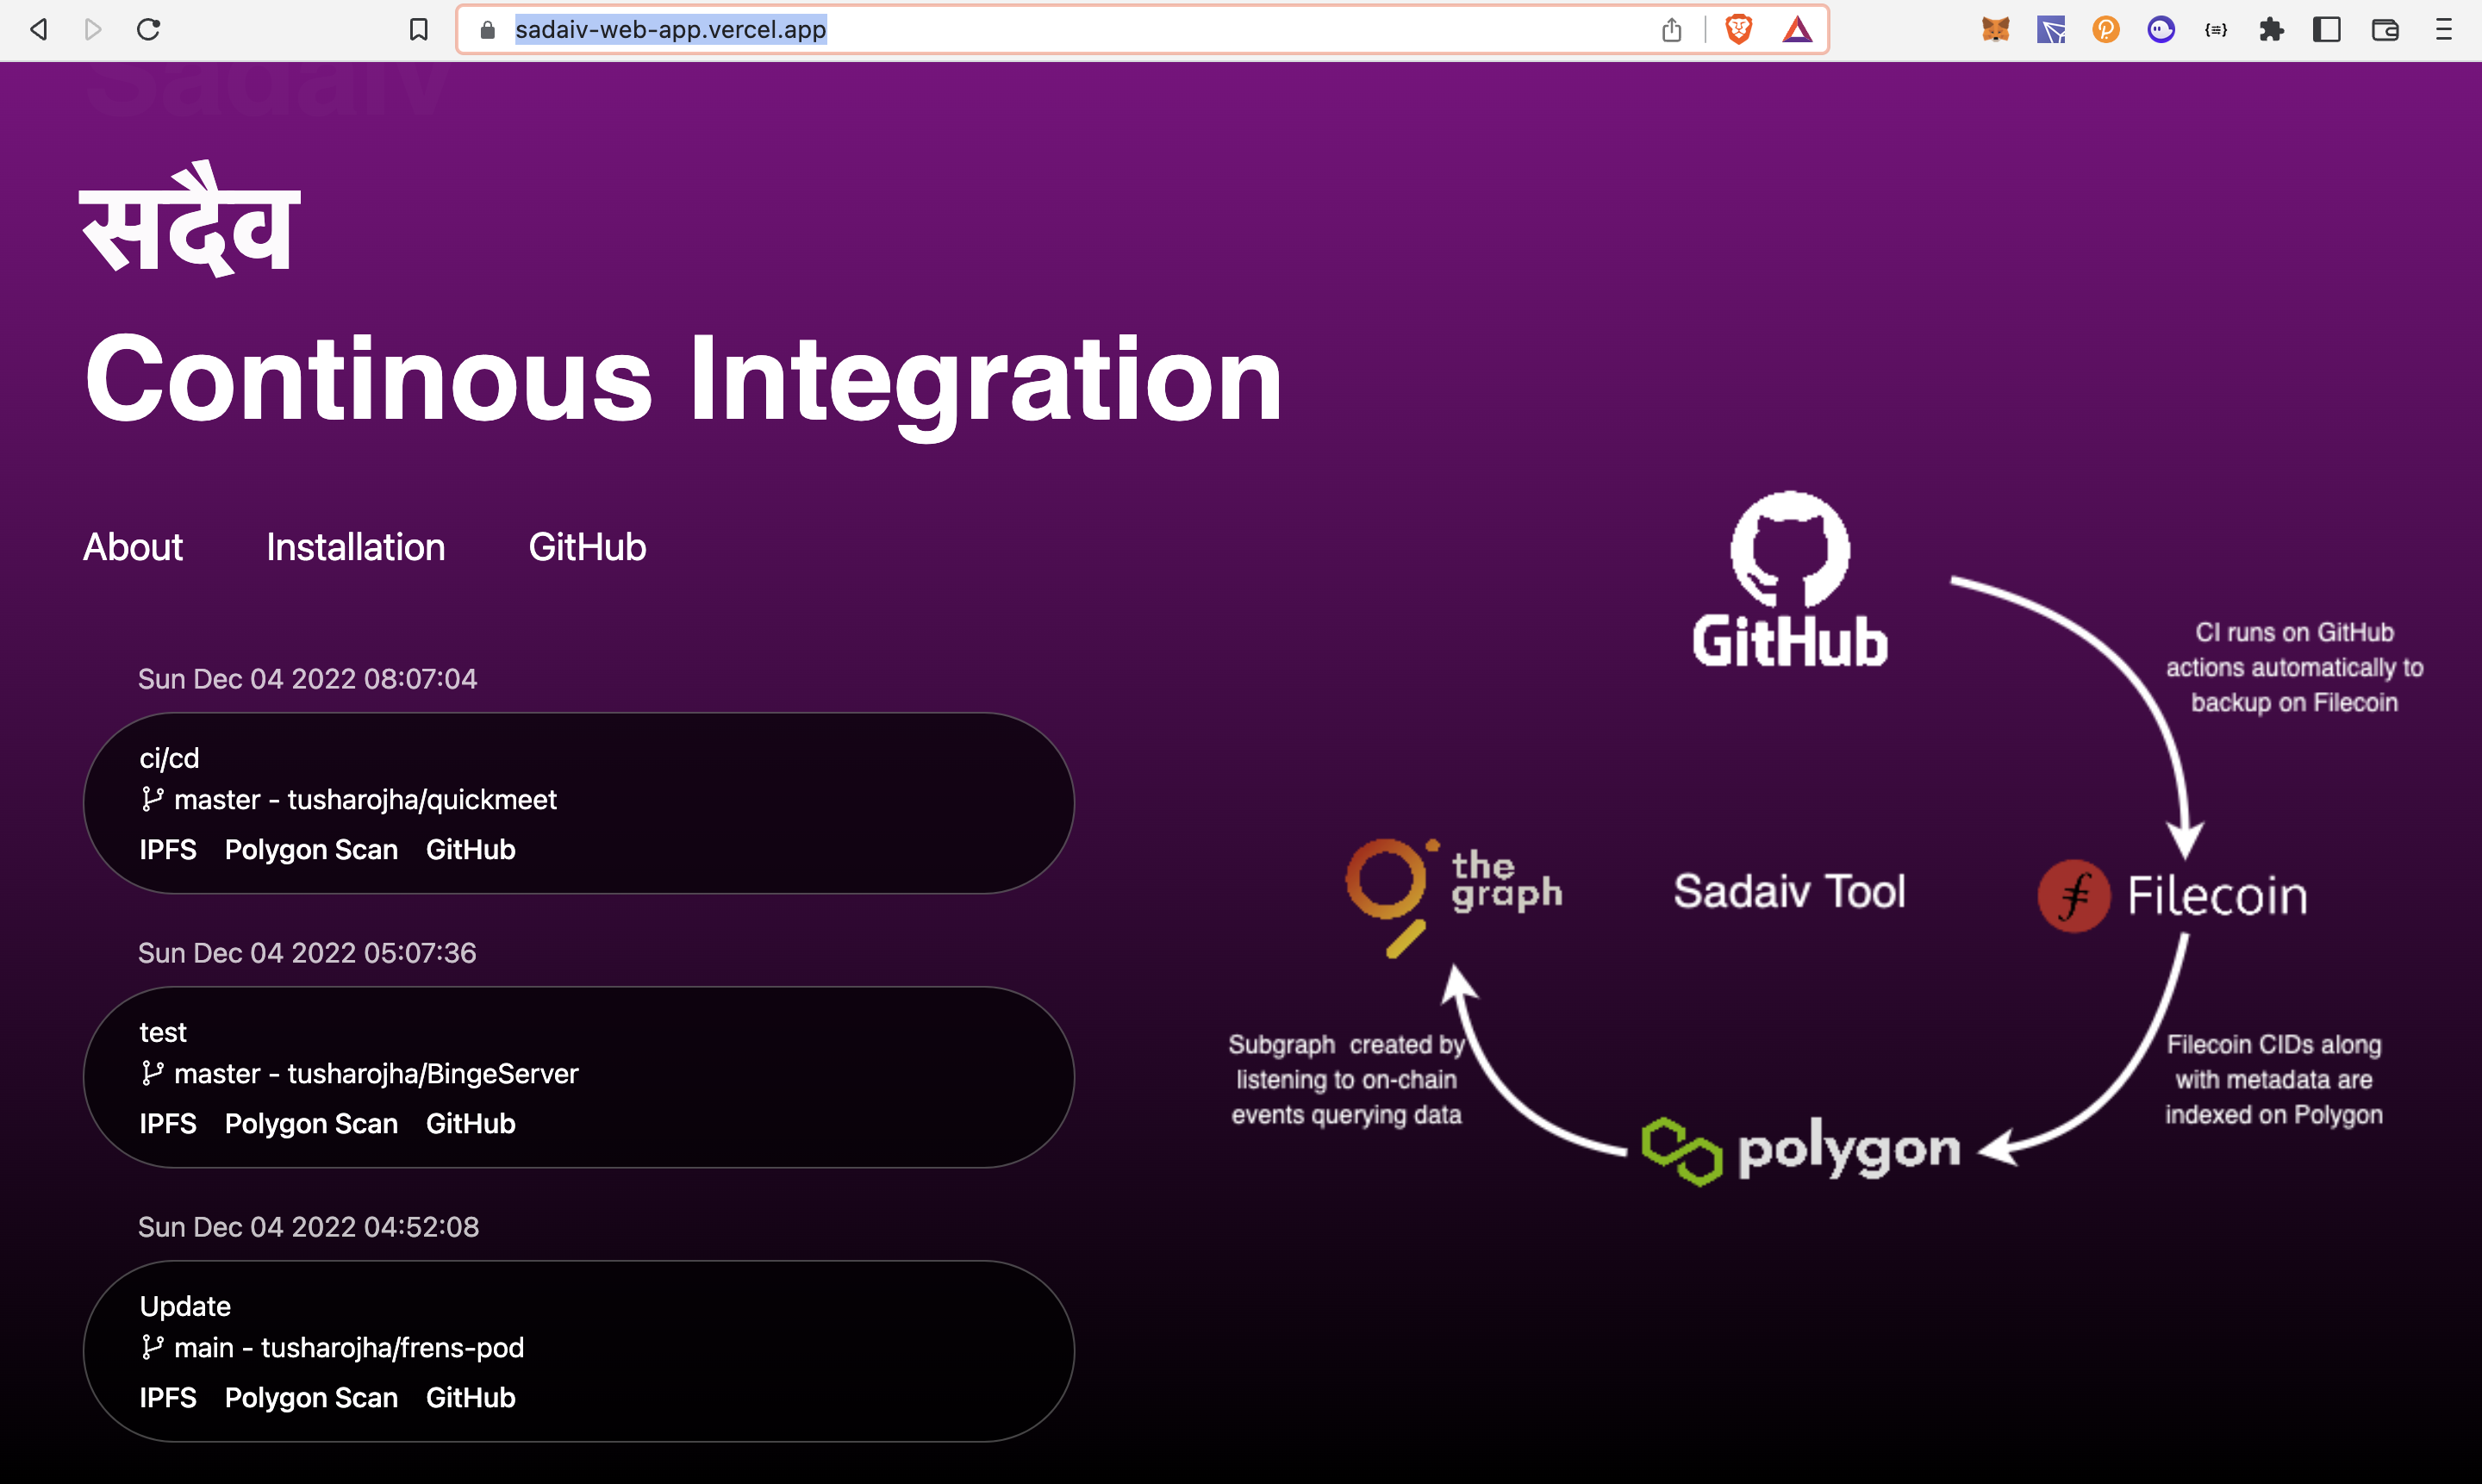Open IPFS link for frens-pod build
Screen dimensions: 2482x1484
[168, 1397]
